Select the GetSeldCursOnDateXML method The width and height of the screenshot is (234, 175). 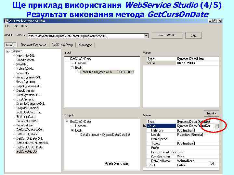pos(32,143)
